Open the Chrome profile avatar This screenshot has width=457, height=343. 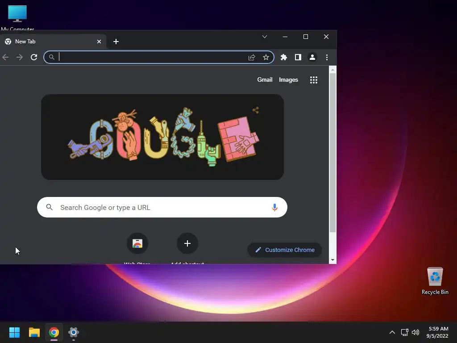312,57
